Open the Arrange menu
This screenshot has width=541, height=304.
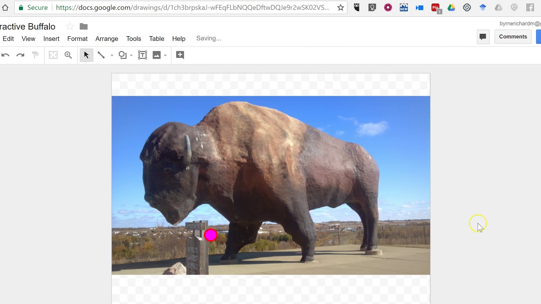coord(107,38)
